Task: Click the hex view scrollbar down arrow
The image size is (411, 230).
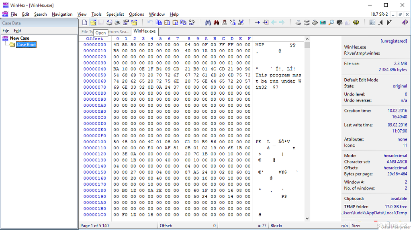Action: pos(307,218)
